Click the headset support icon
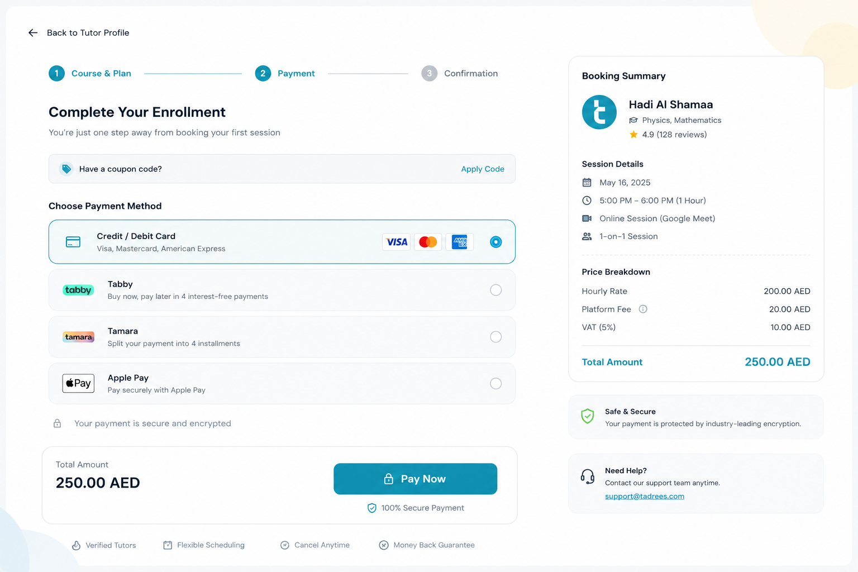 click(588, 476)
